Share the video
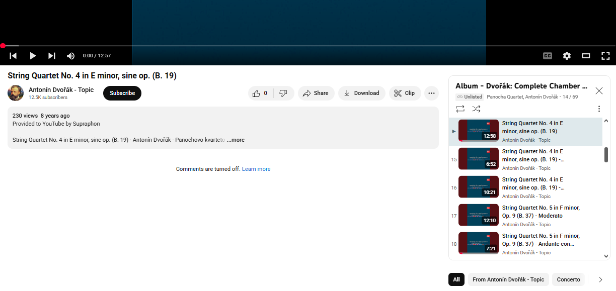 316,93
